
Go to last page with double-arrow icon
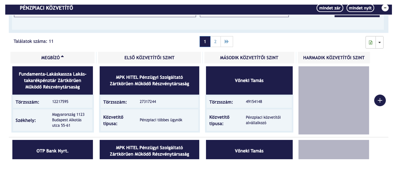227,42
